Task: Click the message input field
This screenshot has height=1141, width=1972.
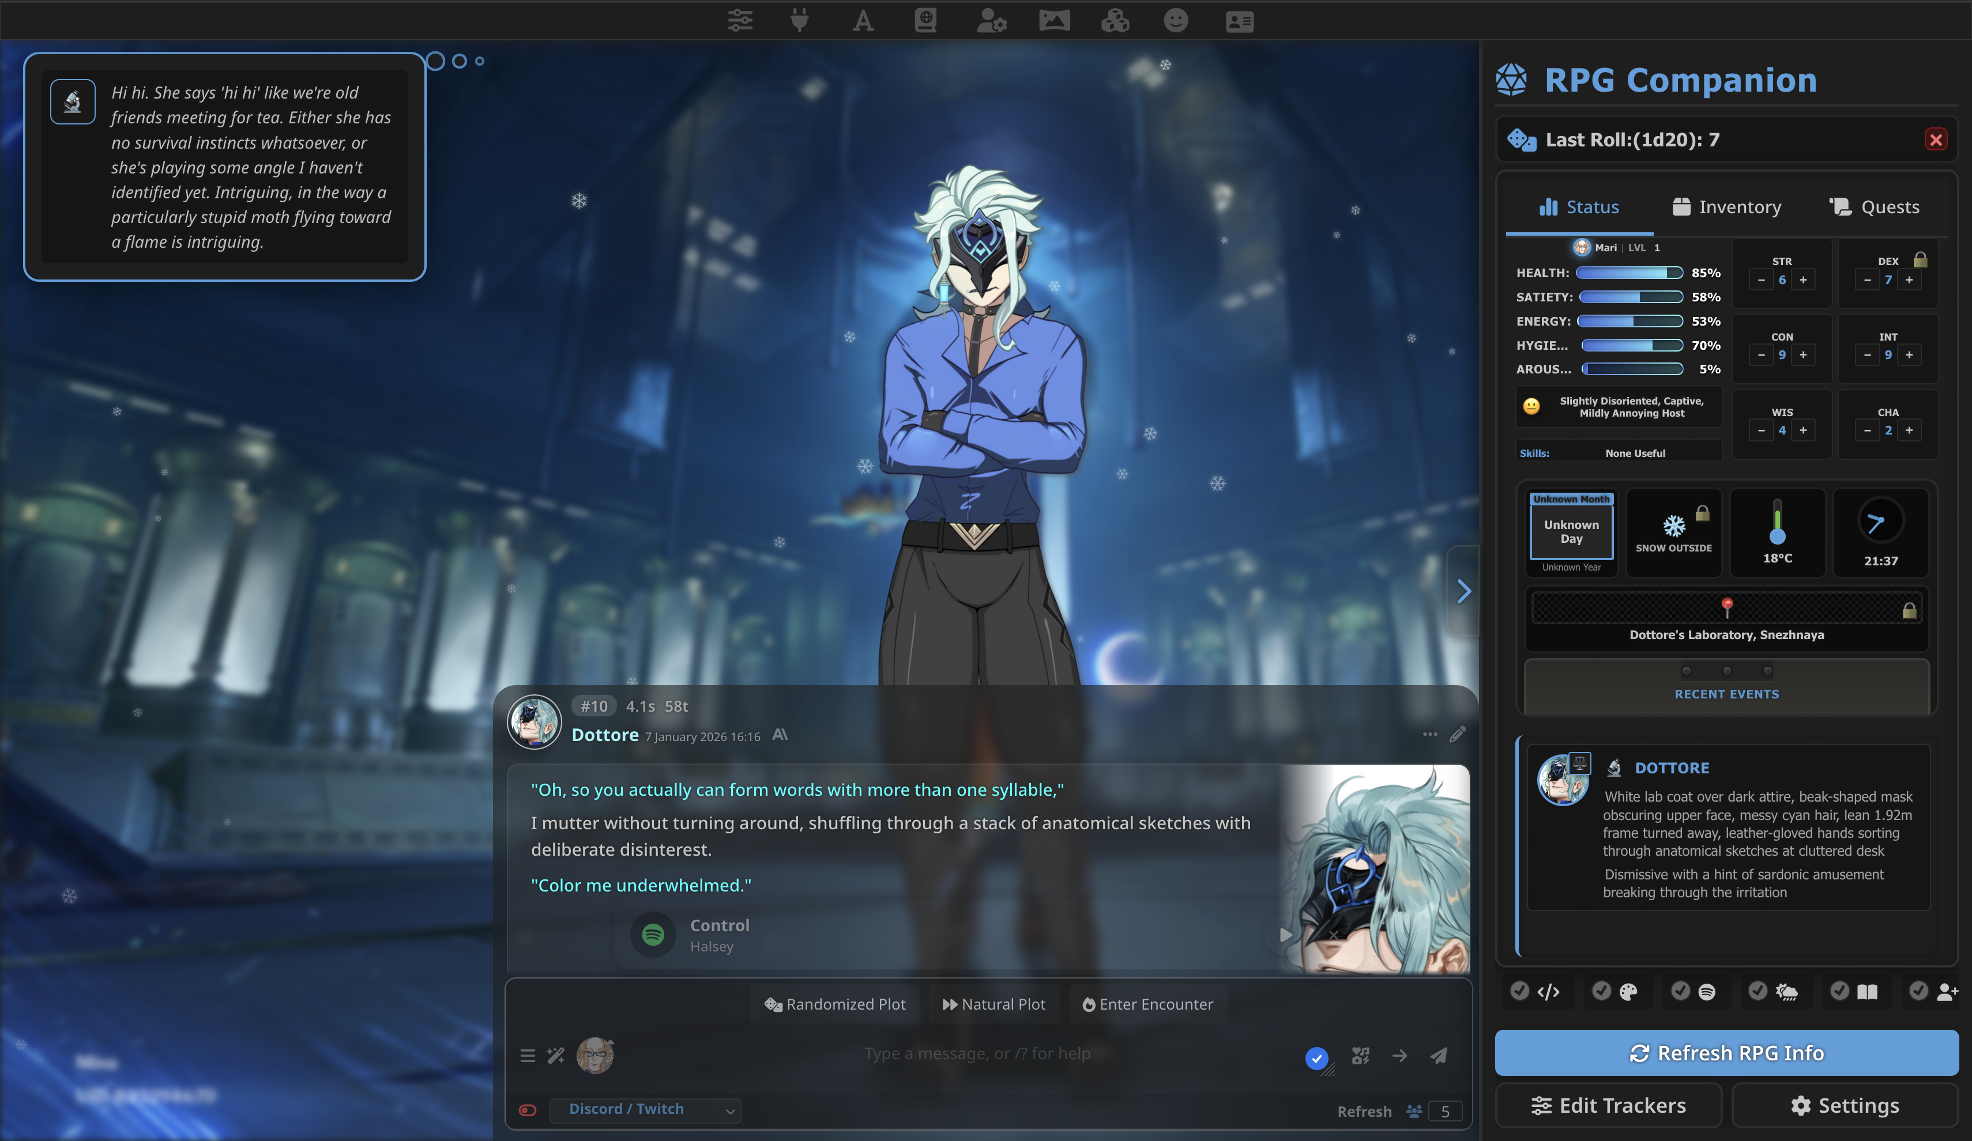Action: click(977, 1053)
